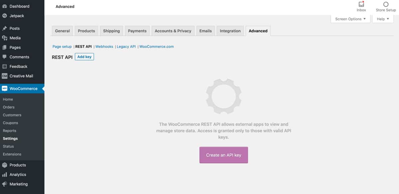399x194 pixels.
Task: Click the large gear placeholder graphic
Action: [224, 96]
